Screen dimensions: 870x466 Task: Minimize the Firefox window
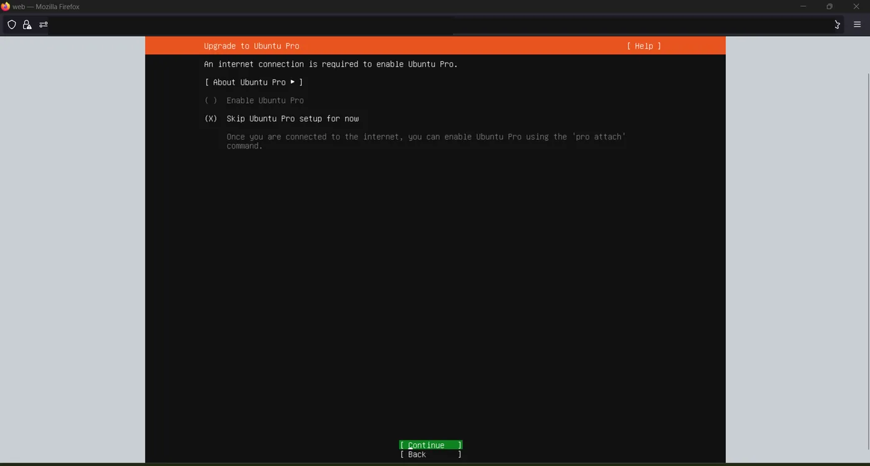click(803, 6)
